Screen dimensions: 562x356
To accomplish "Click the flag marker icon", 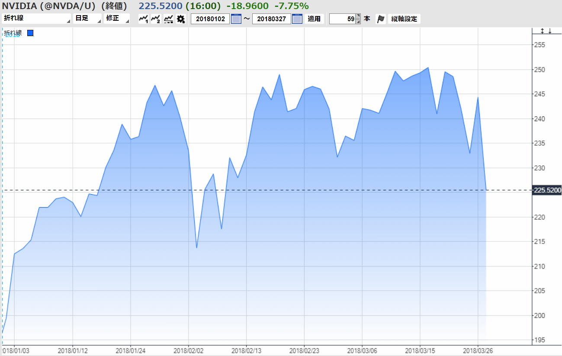I will [x=381, y=19].
